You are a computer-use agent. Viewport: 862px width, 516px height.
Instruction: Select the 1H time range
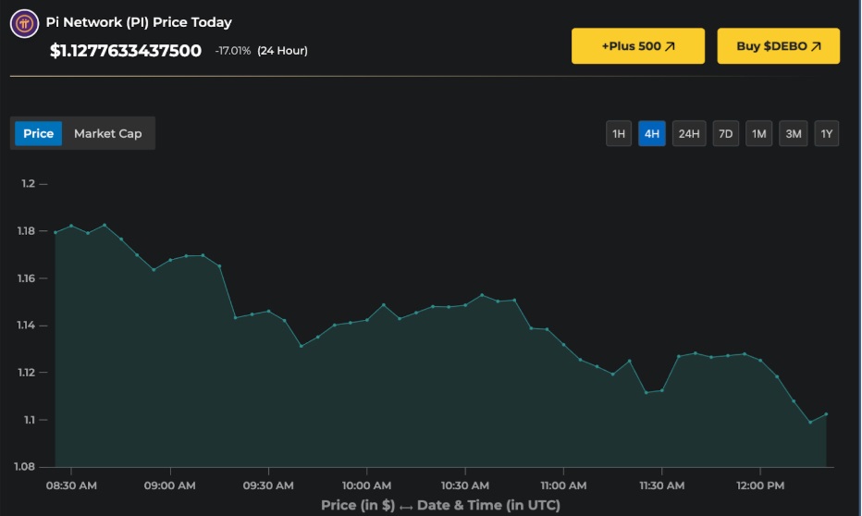pyautogui.click(x=619, y=134)
